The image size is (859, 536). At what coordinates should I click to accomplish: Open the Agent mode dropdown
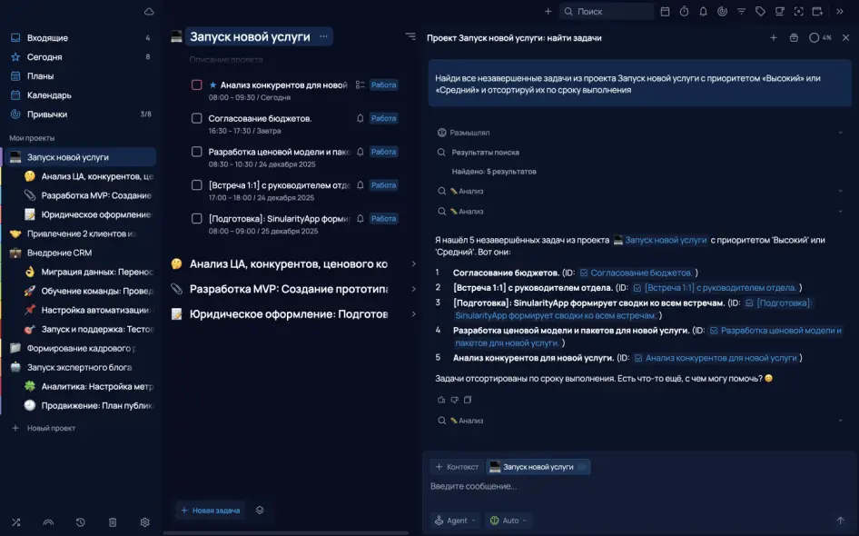point(455,521)
